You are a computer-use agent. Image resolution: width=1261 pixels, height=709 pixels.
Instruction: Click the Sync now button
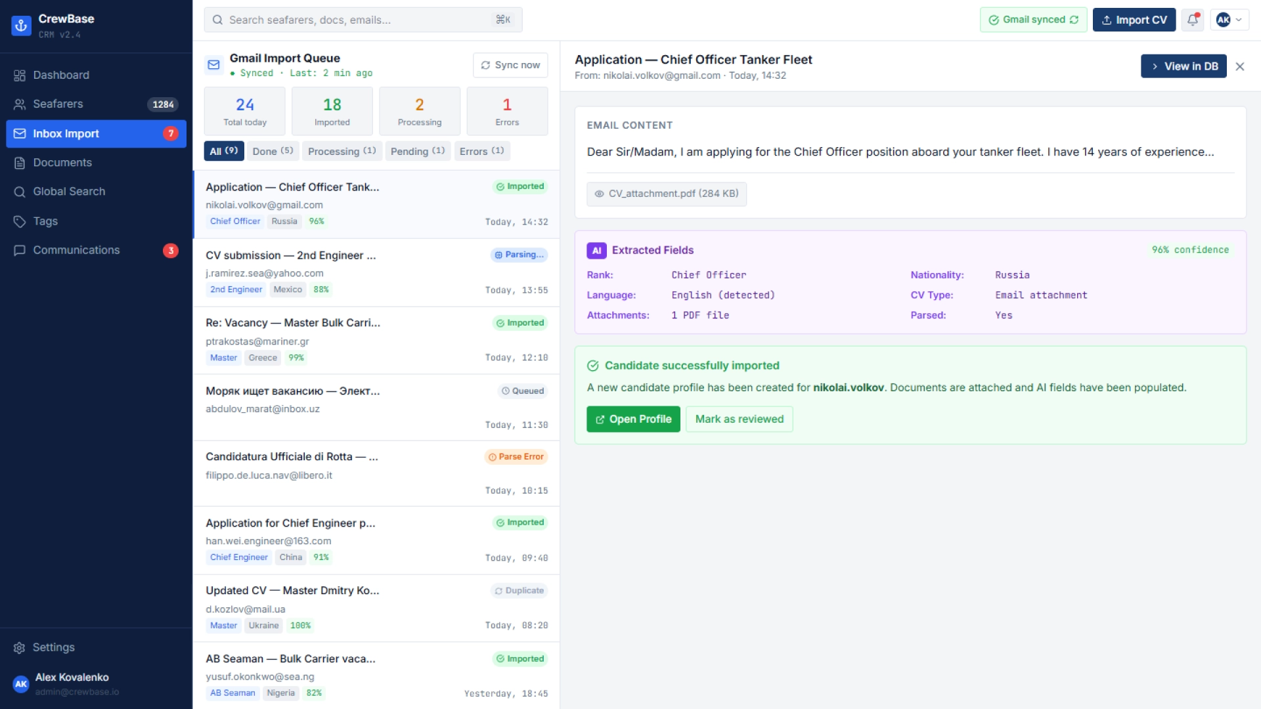(x=510, y=65)
